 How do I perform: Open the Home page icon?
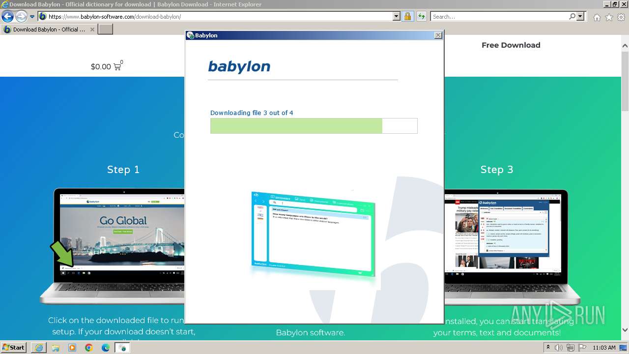click(x=597, y=17)
